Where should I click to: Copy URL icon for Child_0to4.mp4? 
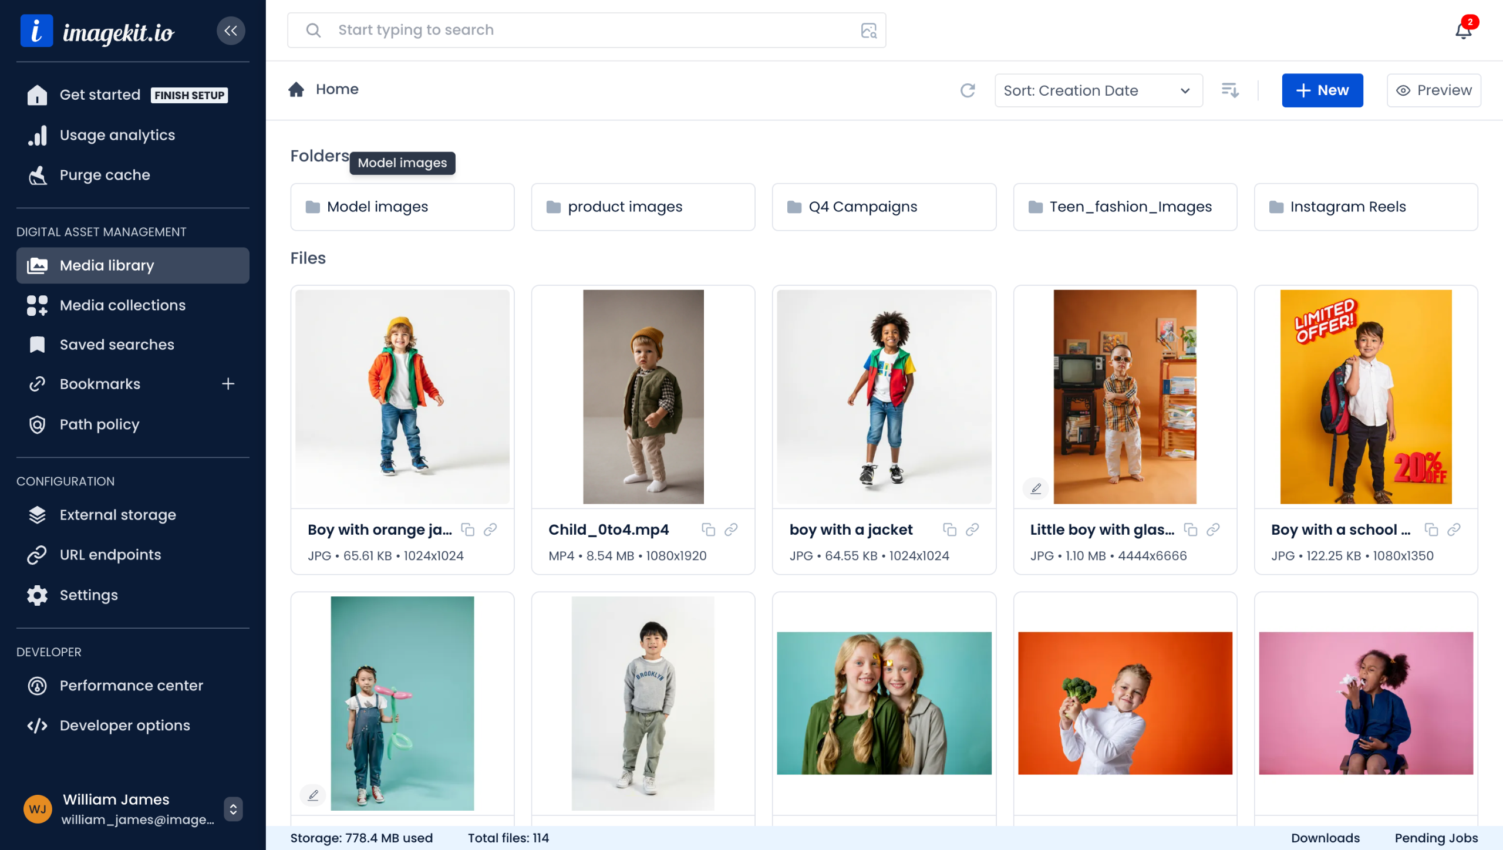[x=708, y=529]
